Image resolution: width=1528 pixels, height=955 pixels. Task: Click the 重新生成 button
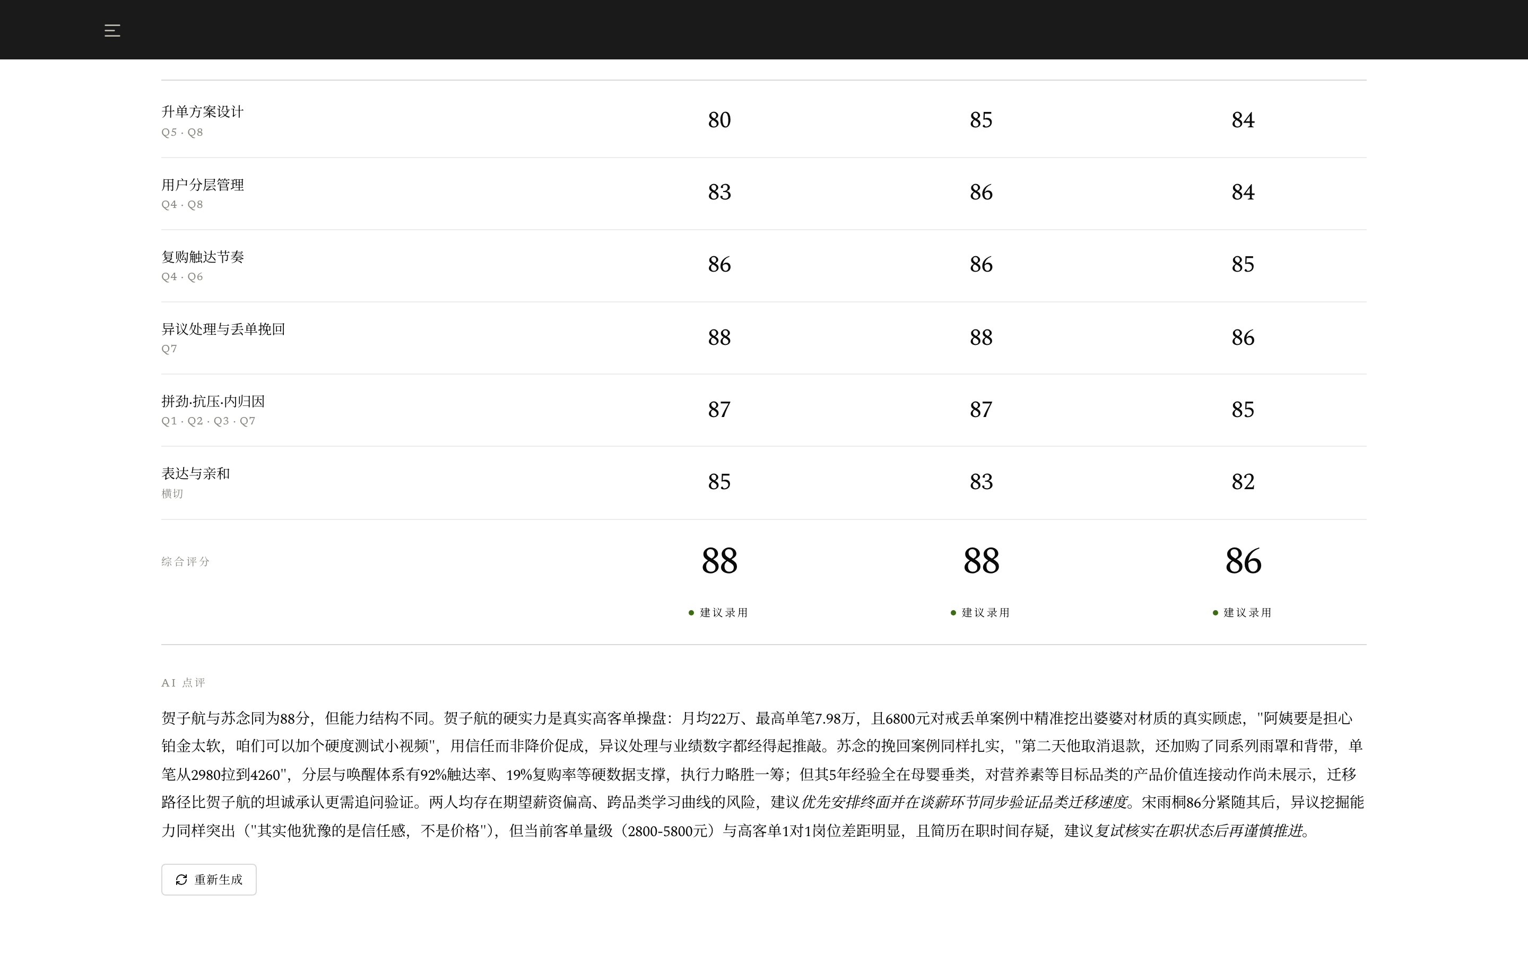coord(209,879)
